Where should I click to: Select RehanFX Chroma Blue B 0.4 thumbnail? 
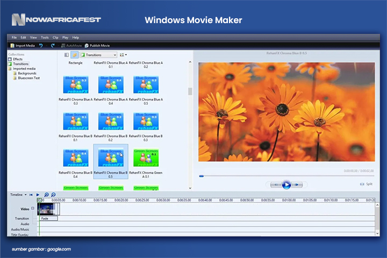coord(76,158)
